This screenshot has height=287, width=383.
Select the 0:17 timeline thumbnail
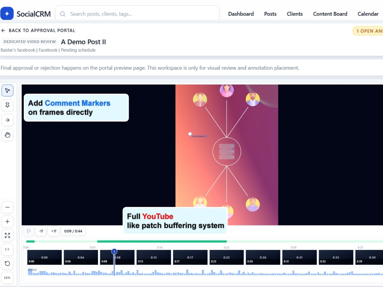coord(190,257)
